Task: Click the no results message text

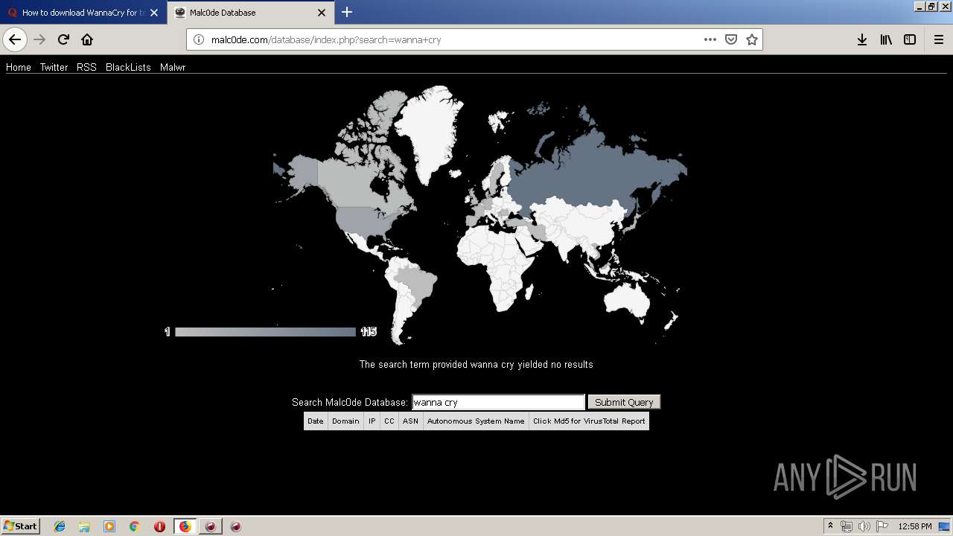Action: click(476, 365)
